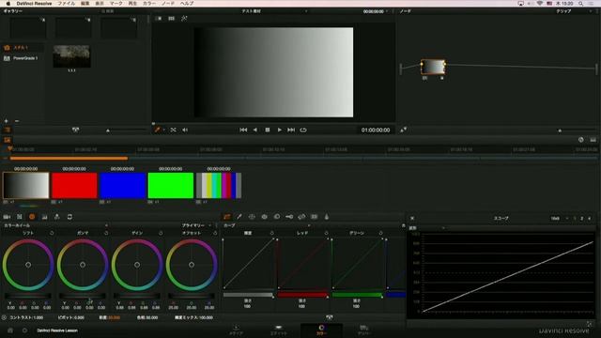Viewport: 601px width, 338px height.
Task: Open the Color Wheels panel dropdown arrow
Action: (106, 225)
